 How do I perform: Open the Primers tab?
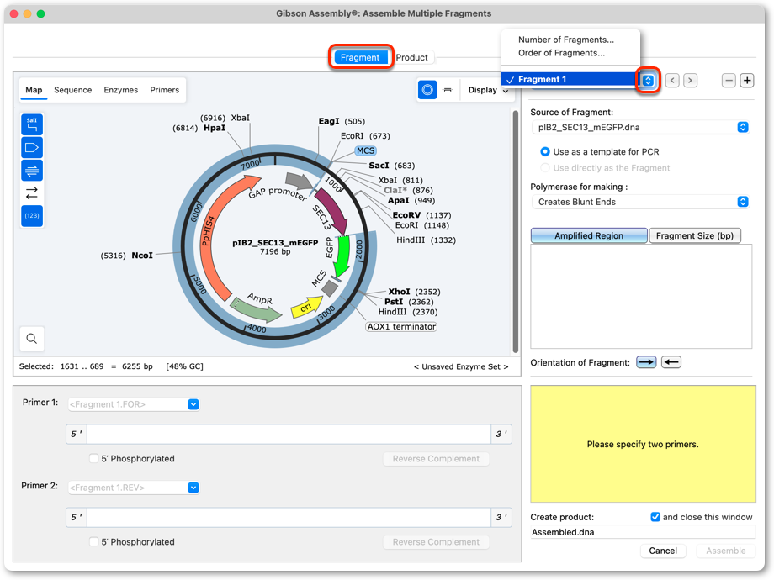(164, 90)
